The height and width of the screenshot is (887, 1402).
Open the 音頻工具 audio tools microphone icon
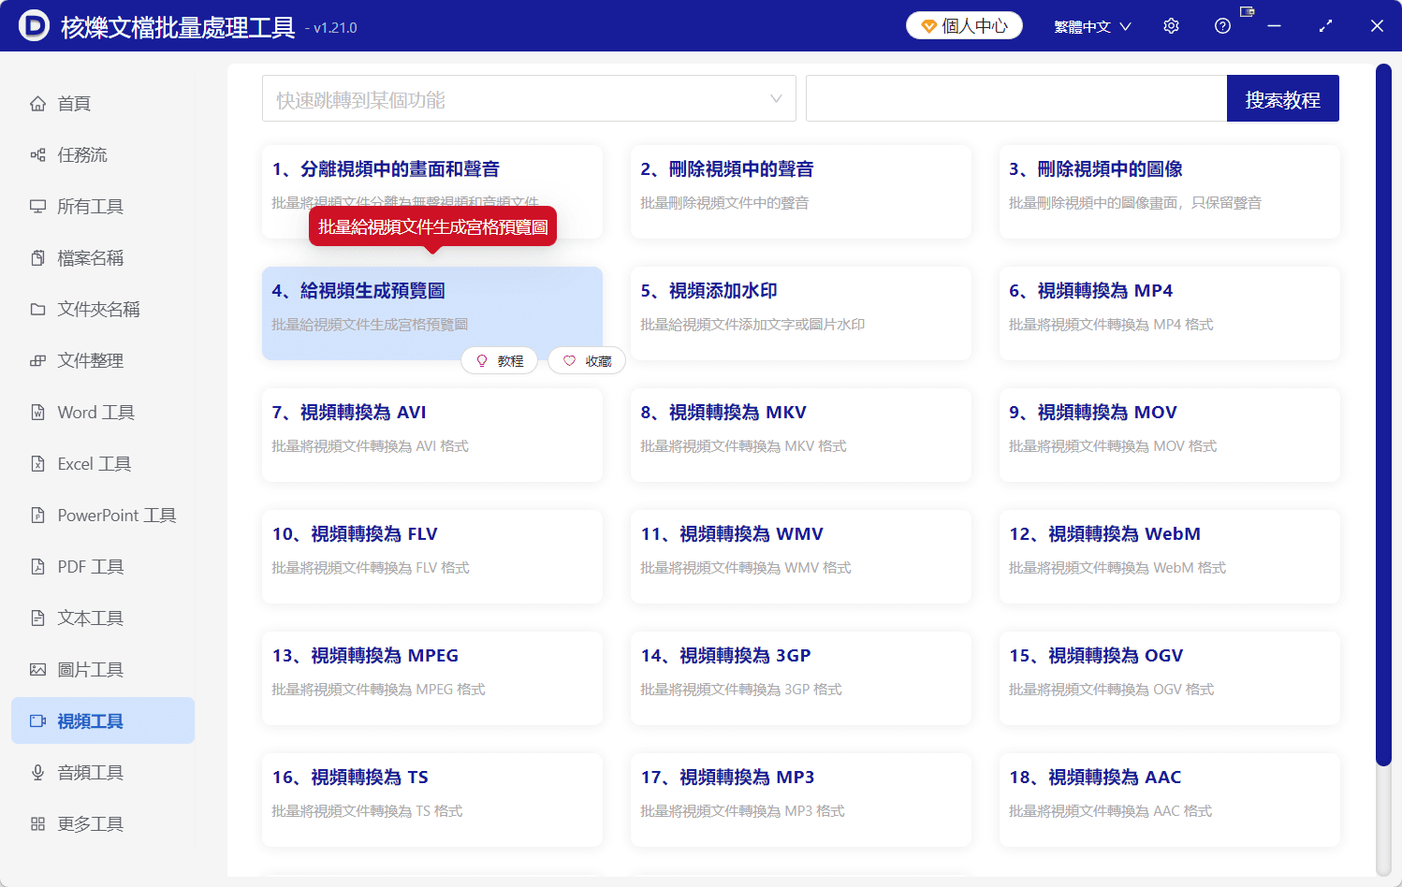tap(36, 772)
